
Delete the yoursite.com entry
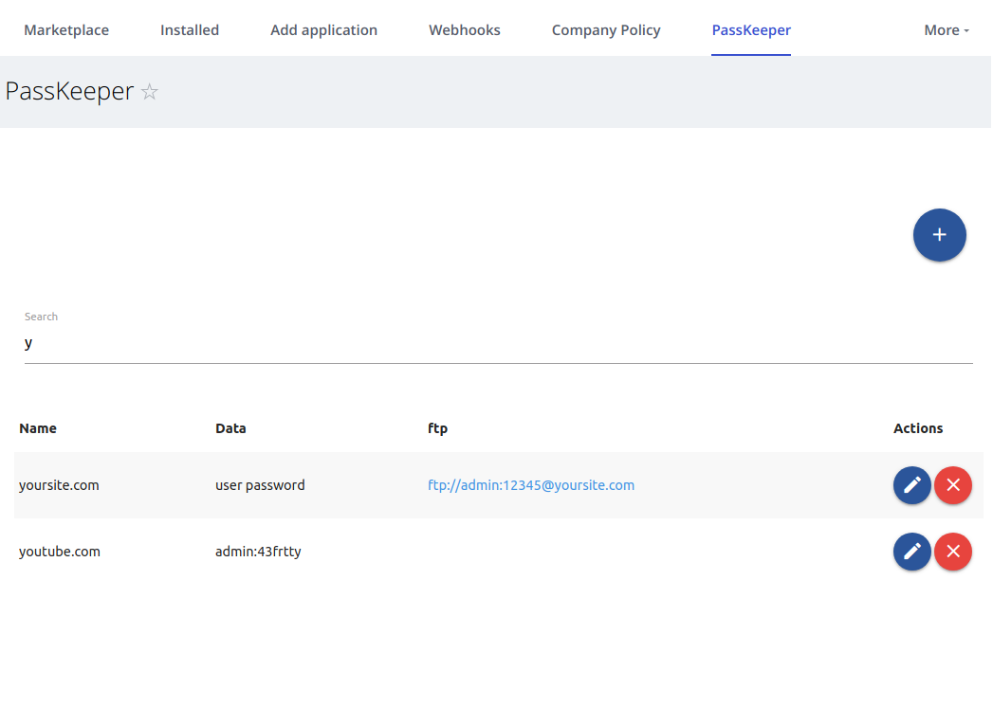[x=952, y=485]
